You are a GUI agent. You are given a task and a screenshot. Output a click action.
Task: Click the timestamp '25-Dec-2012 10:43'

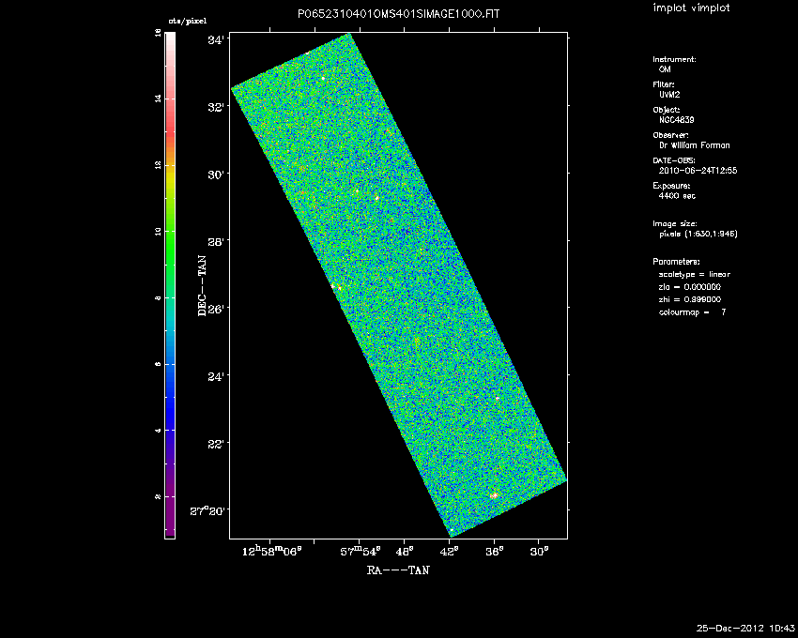click(x=745, y=629)
